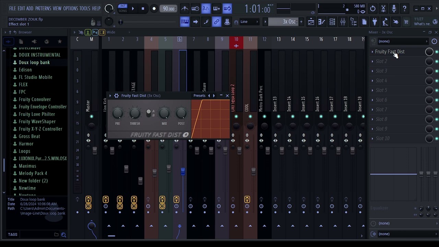Click the Stop button
The height and width of the screenshot is (247, 439).
[143, 9]
